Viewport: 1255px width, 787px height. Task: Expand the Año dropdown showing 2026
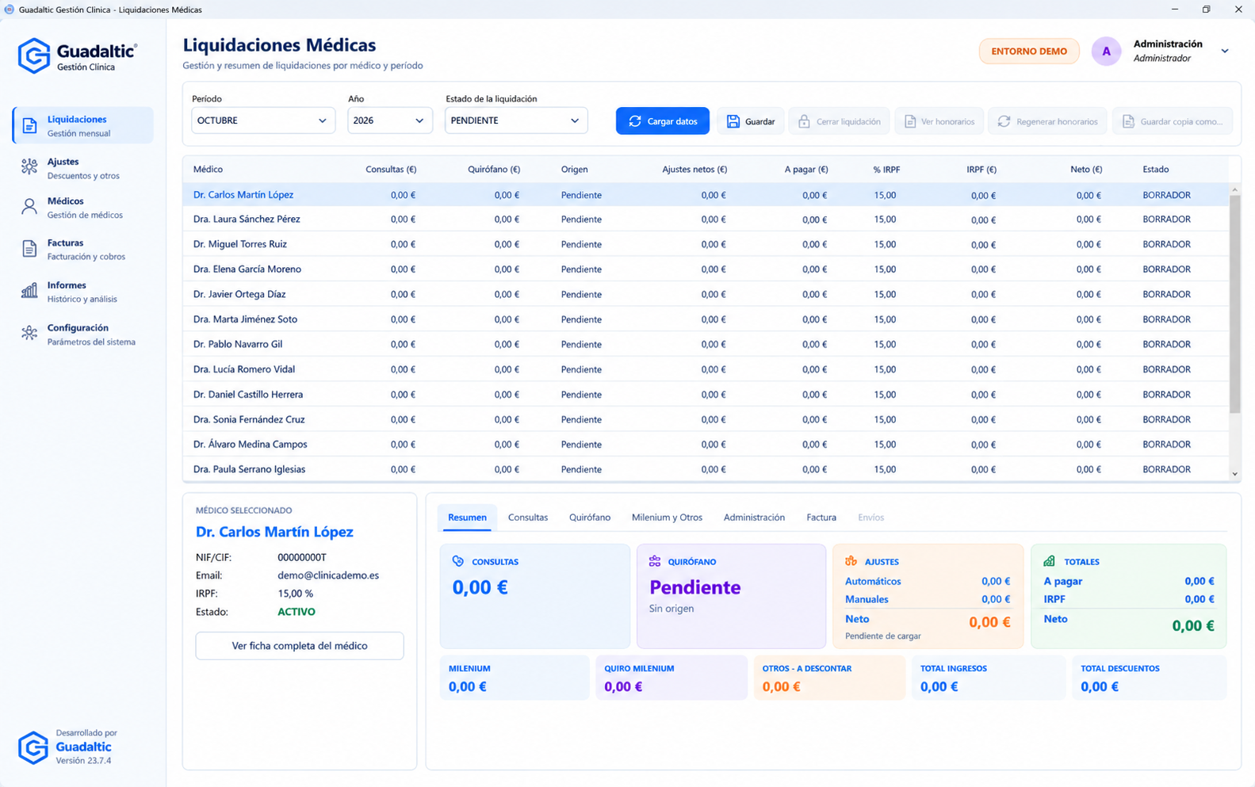(x=389, y=120)
